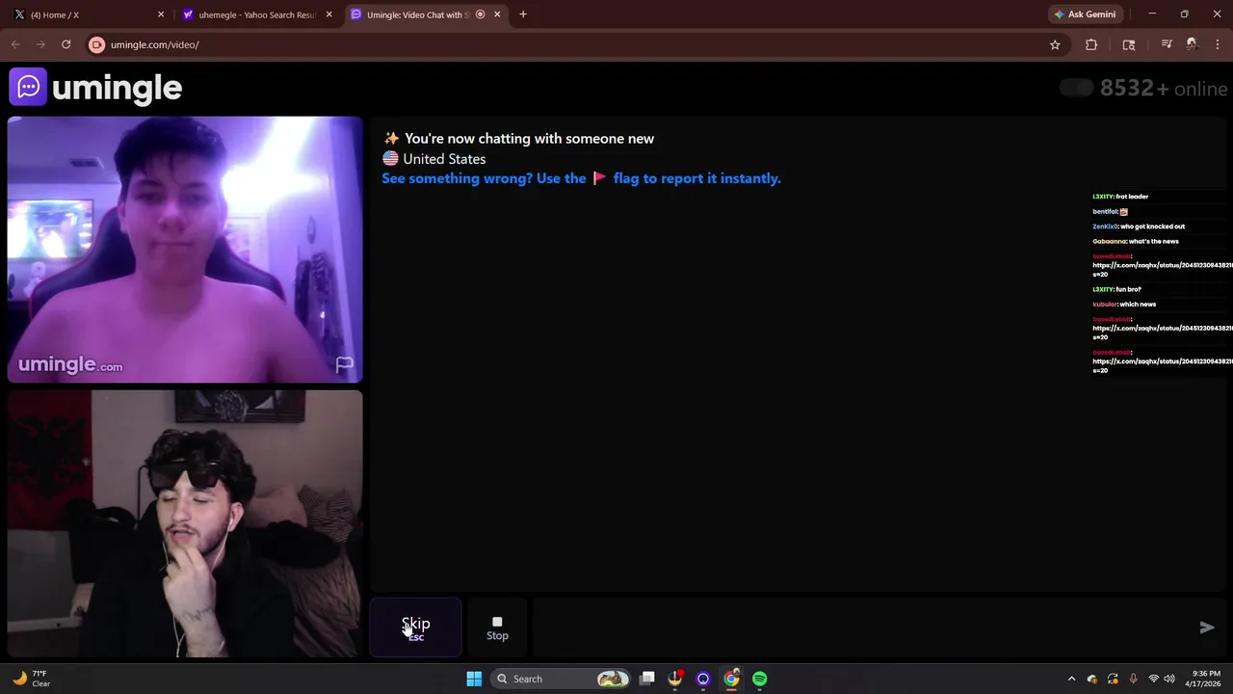Open the purple circle app taskbar icon
The width and height of the screenshot is (1233, 694).
[x=703, y=679]
